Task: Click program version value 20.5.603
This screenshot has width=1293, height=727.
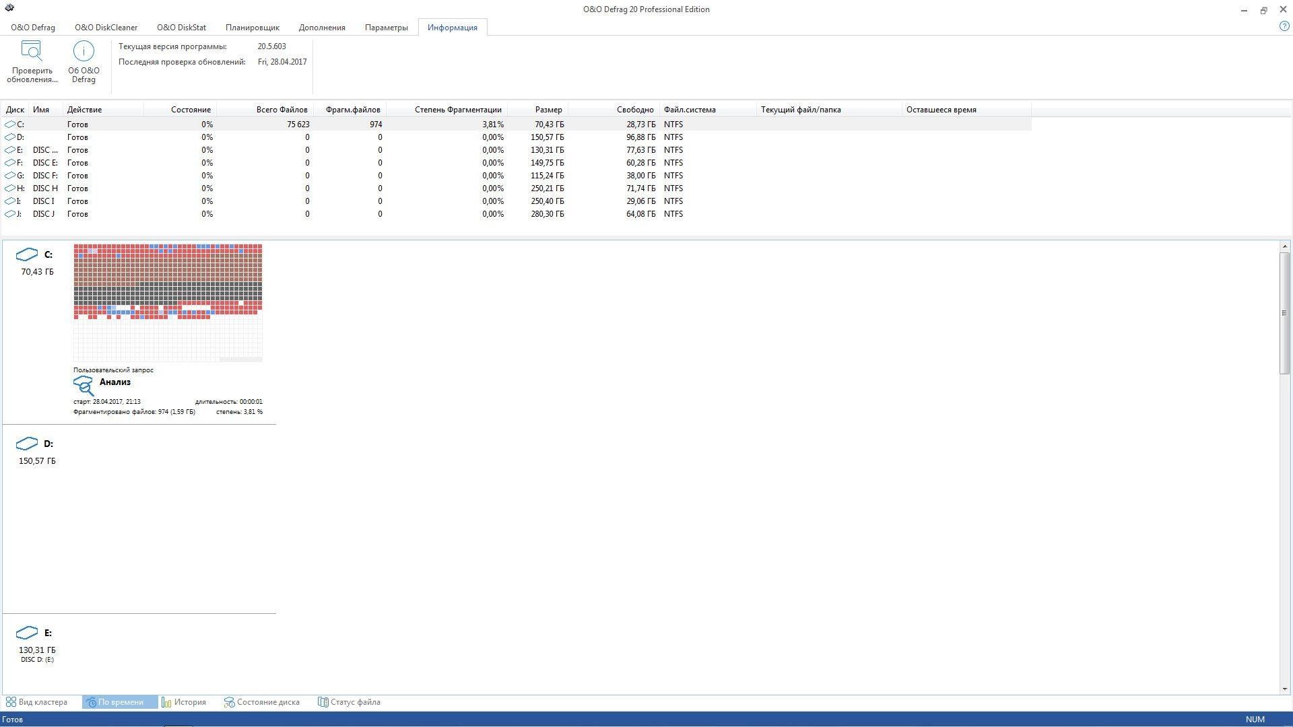Action: [271, 46]
